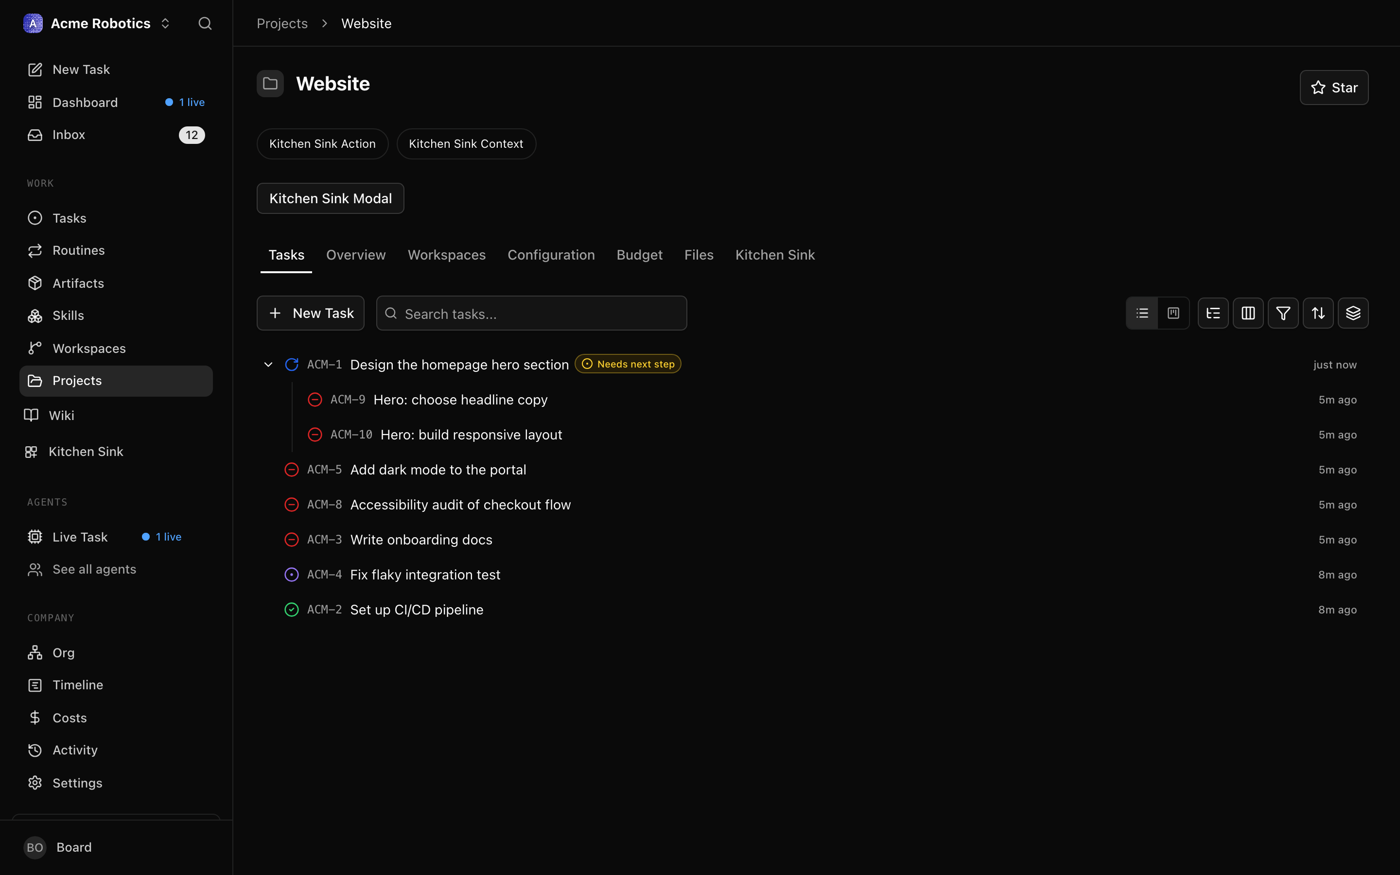Switch to the Workspaces tab

[x=447, y=255]
